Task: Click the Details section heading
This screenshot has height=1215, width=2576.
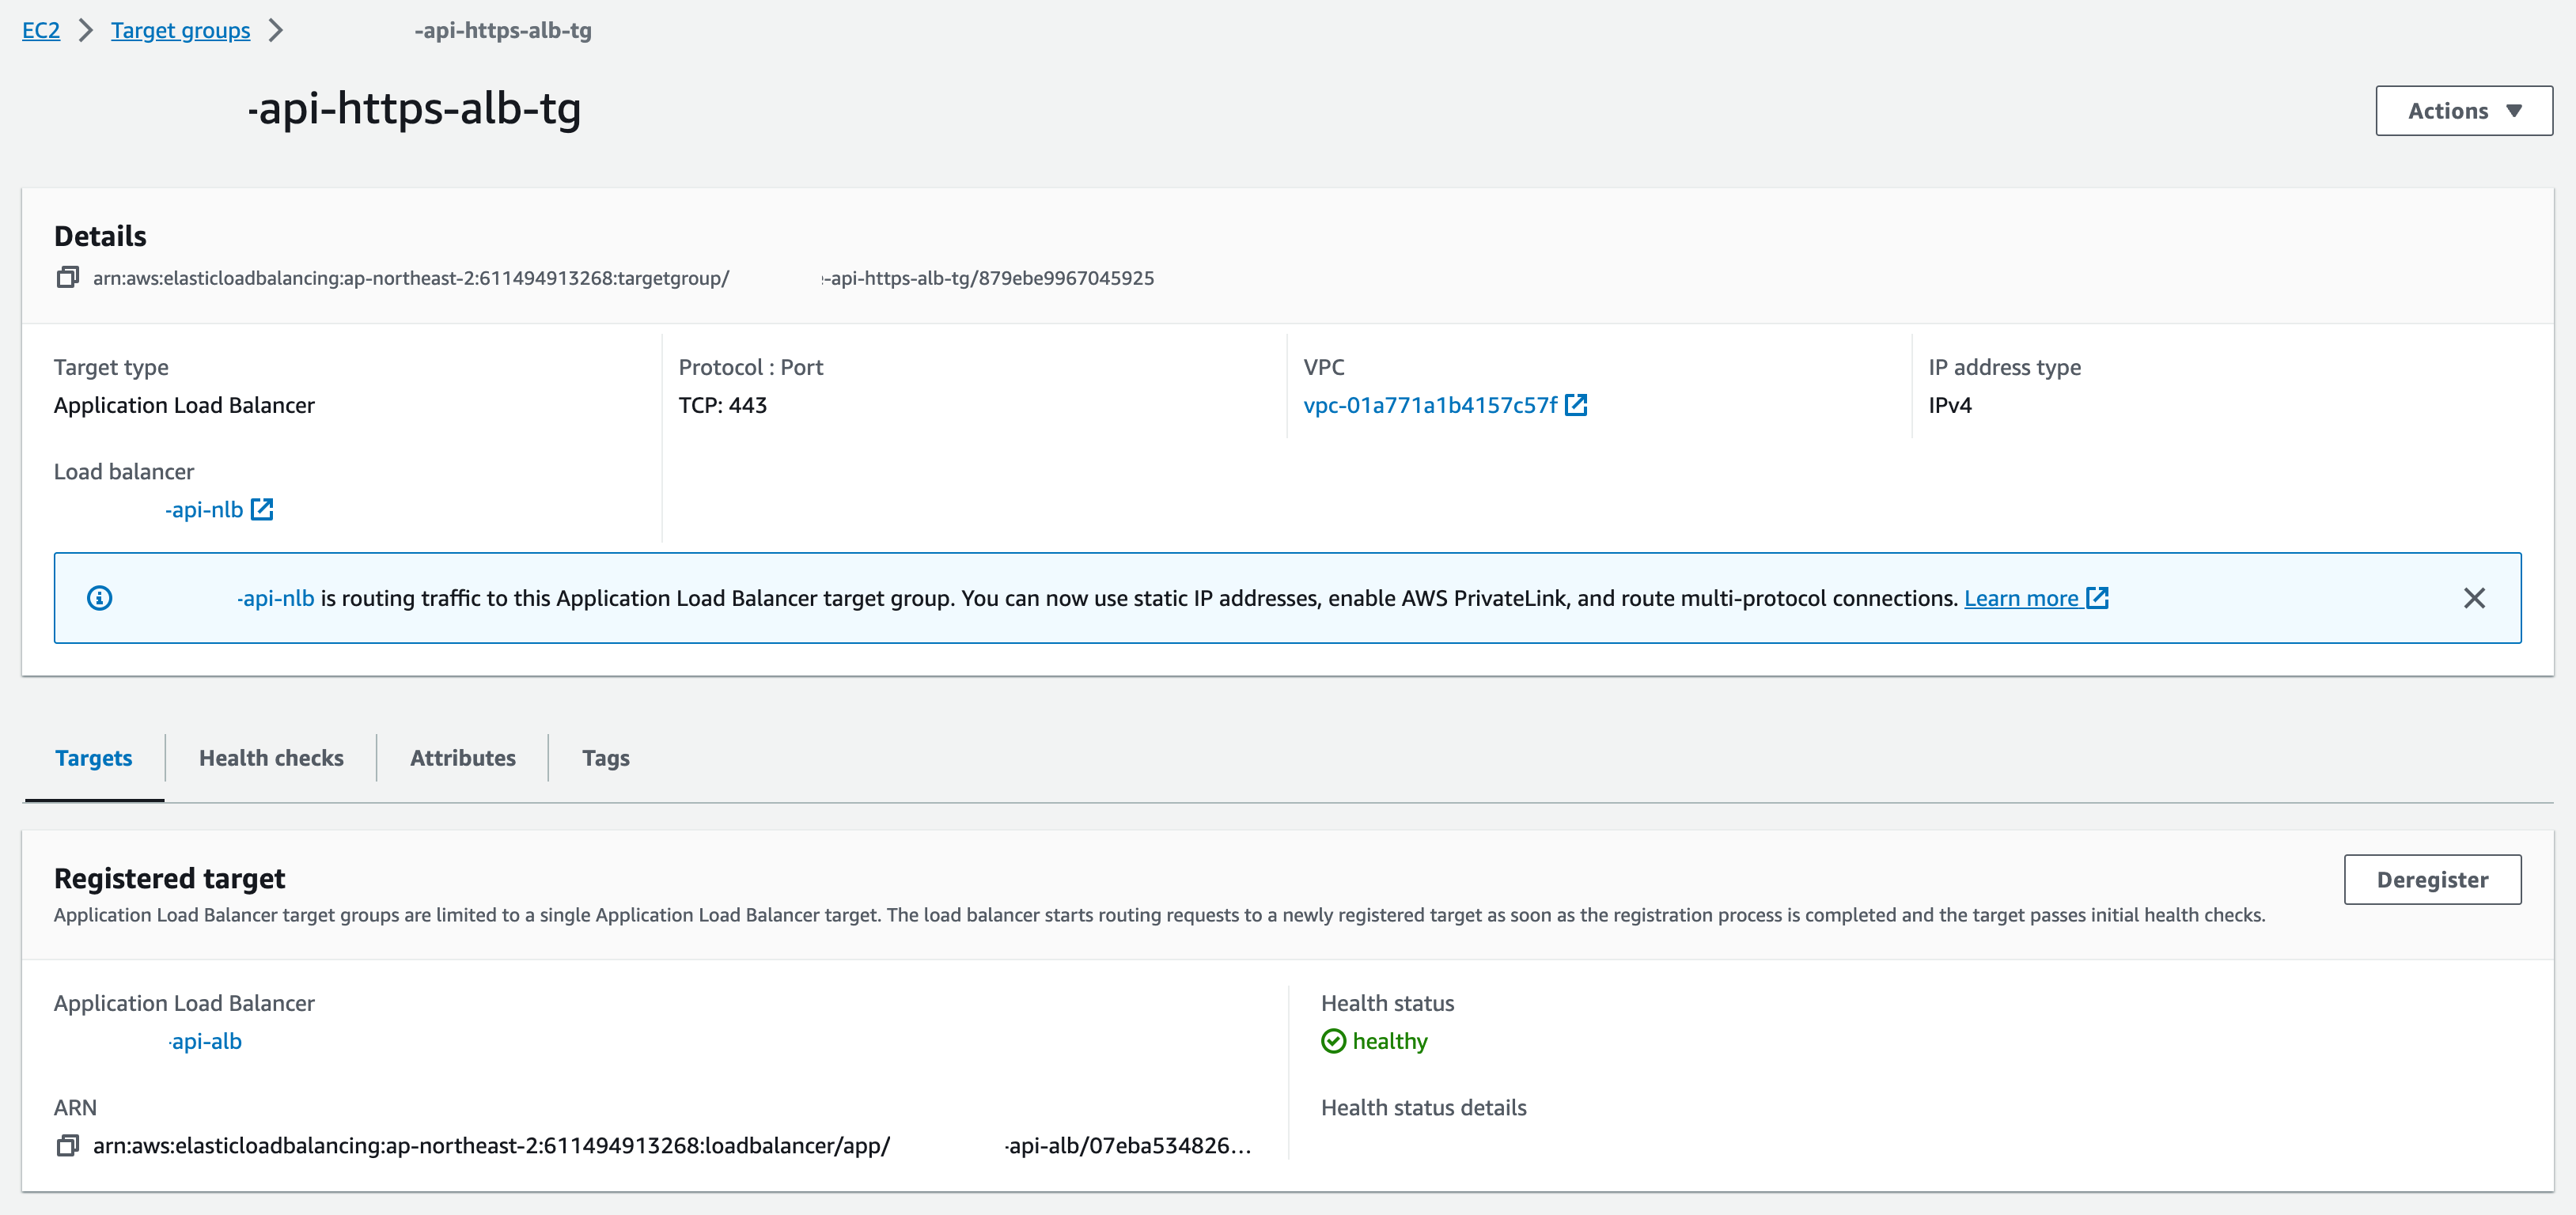Action: click(x=100, y=236)
